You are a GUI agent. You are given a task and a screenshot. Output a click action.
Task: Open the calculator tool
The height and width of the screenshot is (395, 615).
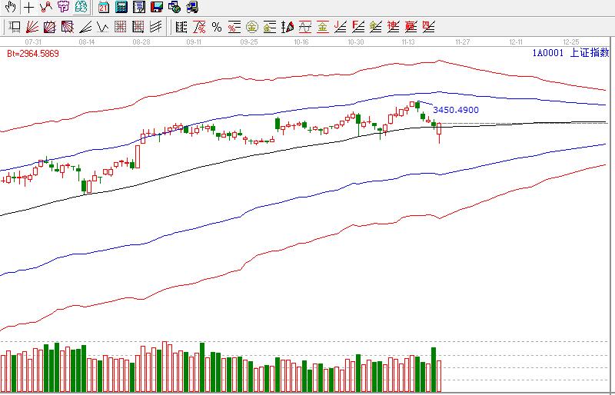[121, 8]
